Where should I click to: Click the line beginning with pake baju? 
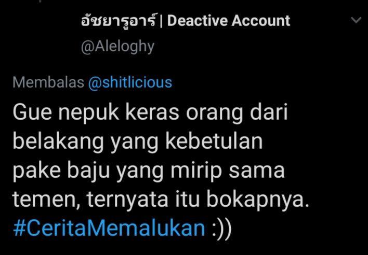pos(149,171)
